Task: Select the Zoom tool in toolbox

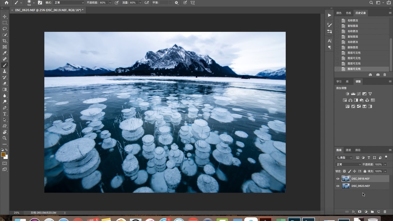Action: [x=5, y=138]
